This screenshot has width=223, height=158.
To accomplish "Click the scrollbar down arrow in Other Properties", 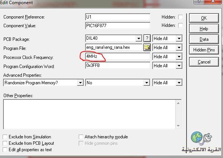I will pos(178,125).
